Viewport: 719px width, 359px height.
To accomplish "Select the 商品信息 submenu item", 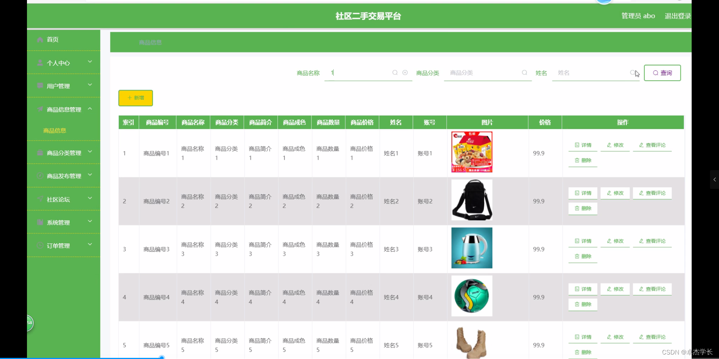I will (x=55, y=131).
